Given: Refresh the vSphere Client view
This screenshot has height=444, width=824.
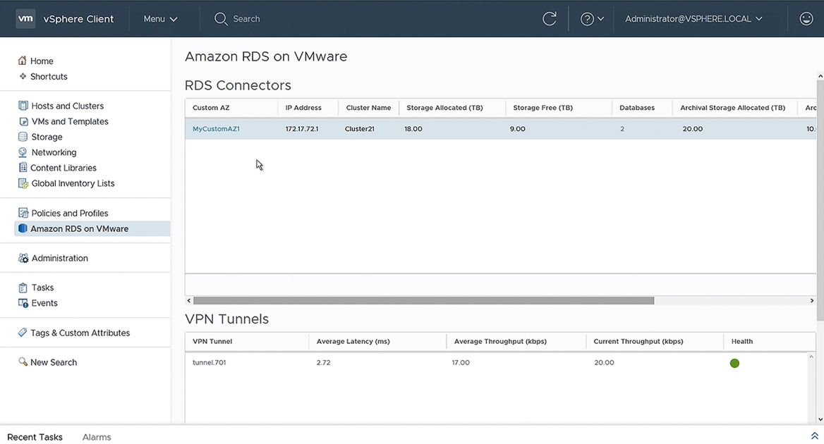Looking at the screenshot, I should tap(549, 19).
